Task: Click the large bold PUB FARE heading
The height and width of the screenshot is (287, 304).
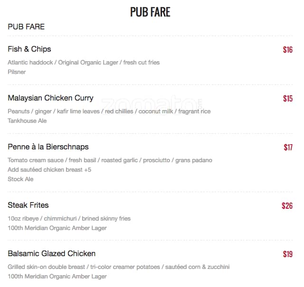Action: tap(150, 12)
